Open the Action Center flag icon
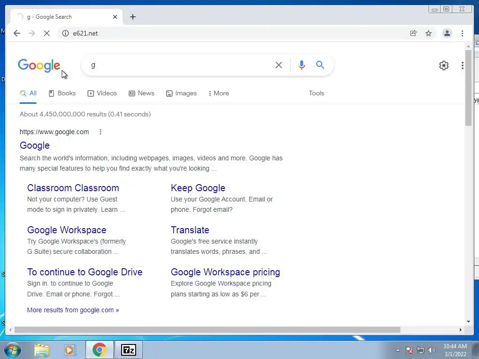Image resolution: width=479 pixels, height=359 pixels. pos(409,350)
